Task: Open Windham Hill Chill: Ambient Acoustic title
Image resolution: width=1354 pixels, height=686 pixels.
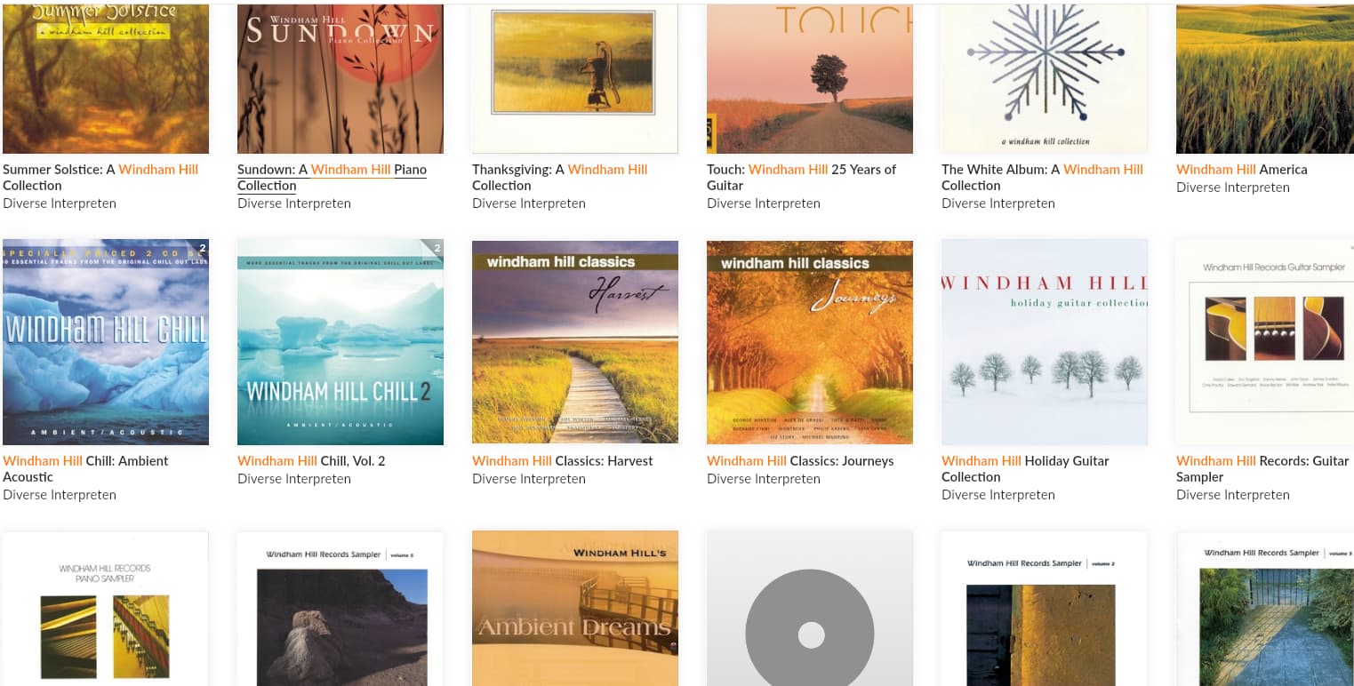Action: (85, 469)
